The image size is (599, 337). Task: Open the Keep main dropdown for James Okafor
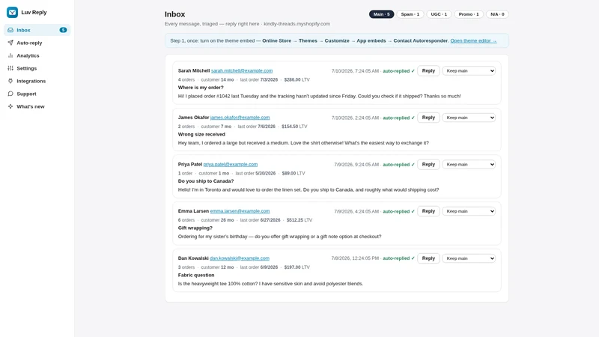pyautogui.click(x=469, y=118)
